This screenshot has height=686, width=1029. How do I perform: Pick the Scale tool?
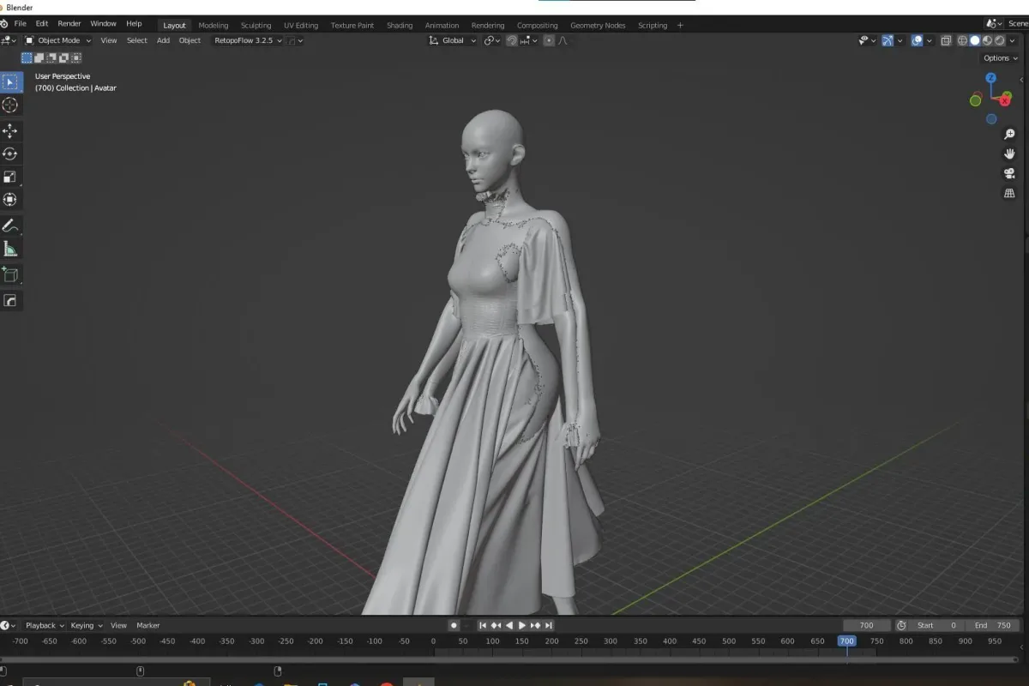point(10,178)
